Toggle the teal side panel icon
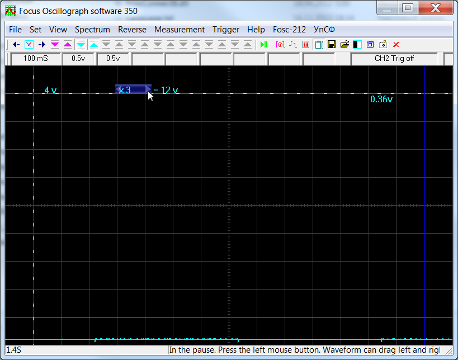 tap(319, 45)
